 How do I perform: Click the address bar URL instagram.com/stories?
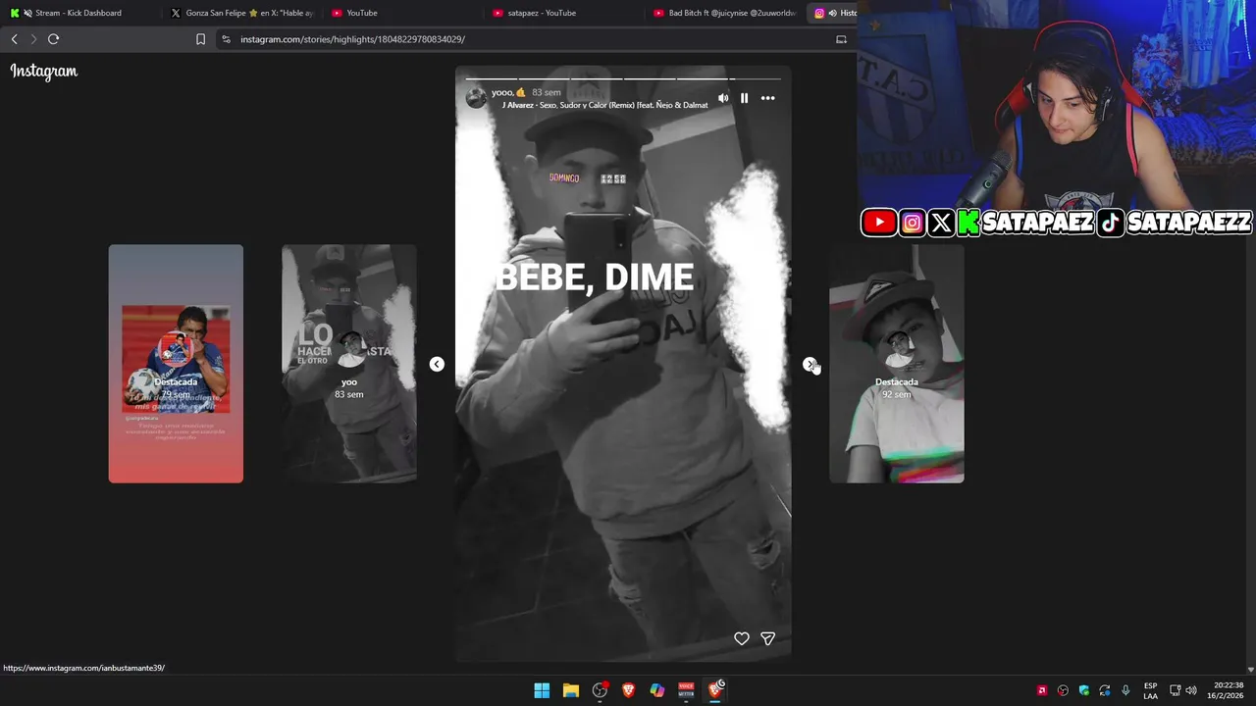pyautogui.click(x=352, y=39)
